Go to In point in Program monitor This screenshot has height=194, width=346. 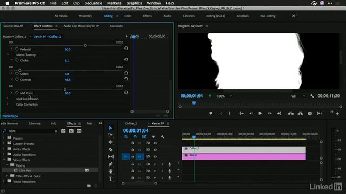click(x=242, y=113)
